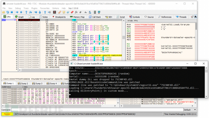Click the Execute Till Return icon

45,12
